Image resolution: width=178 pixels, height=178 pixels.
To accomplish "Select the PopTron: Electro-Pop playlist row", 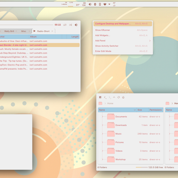I will [x=40, y=65].
